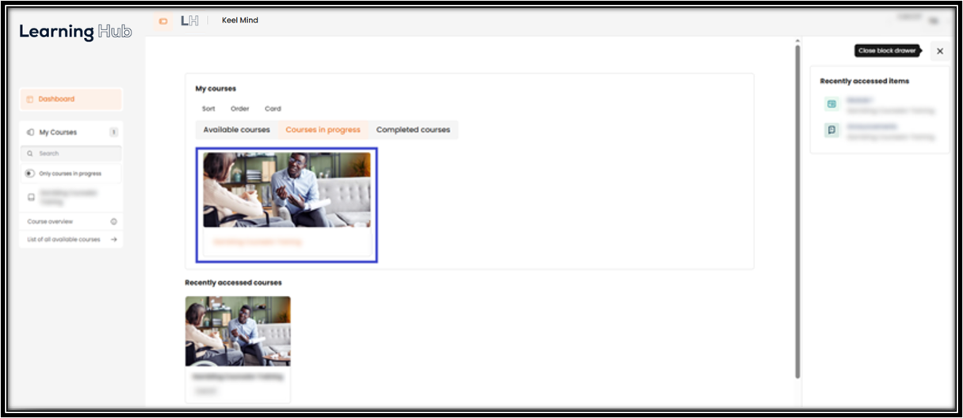Open the Order dropdown under My courses
The width and height of the screenshot is (963, 418).
[240, 108]
